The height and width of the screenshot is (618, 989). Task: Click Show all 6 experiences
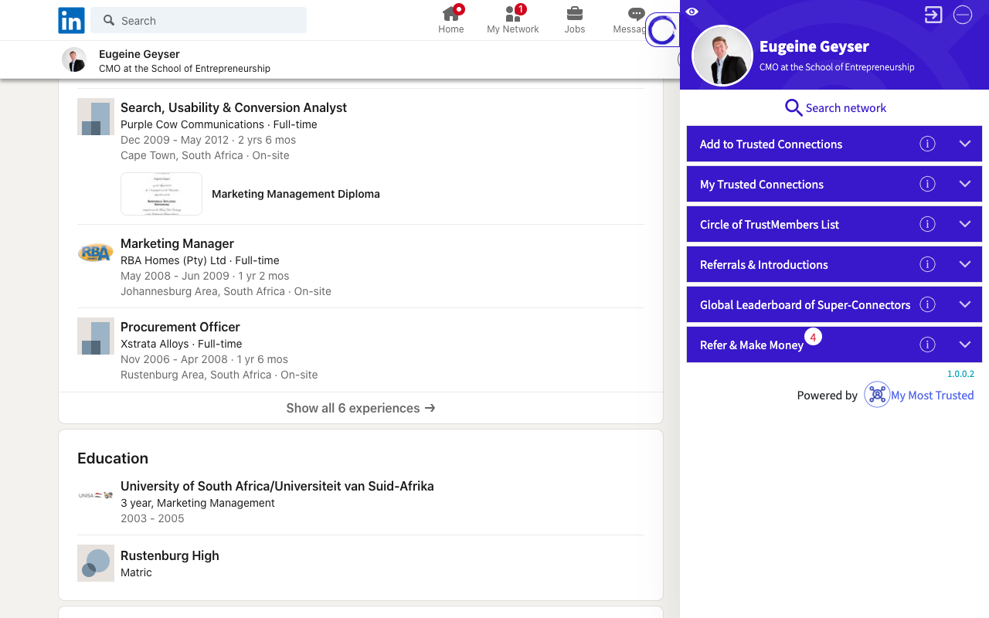(x=361, y=408)
